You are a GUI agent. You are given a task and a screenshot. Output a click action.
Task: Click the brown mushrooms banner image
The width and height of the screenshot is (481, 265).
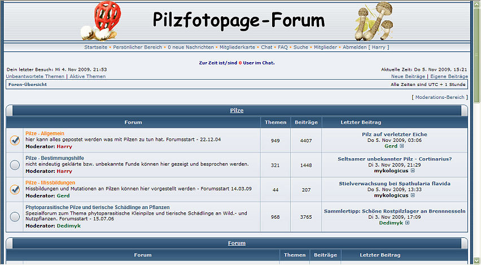(x=374, y=21)
